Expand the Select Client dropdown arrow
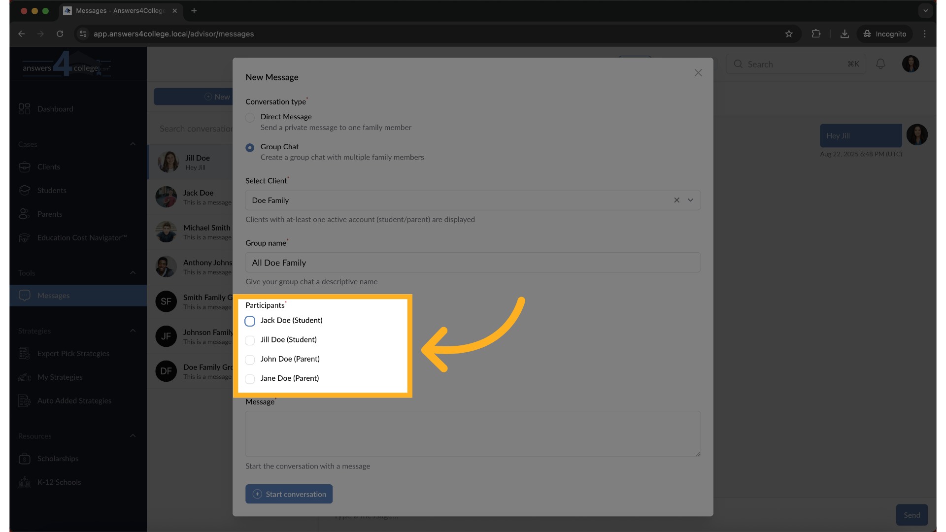This screenshot has width=946, height=532. tap(690, 200)
